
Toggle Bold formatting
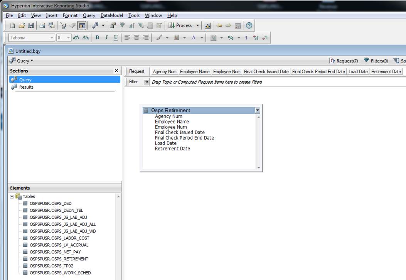pos(97,38)
